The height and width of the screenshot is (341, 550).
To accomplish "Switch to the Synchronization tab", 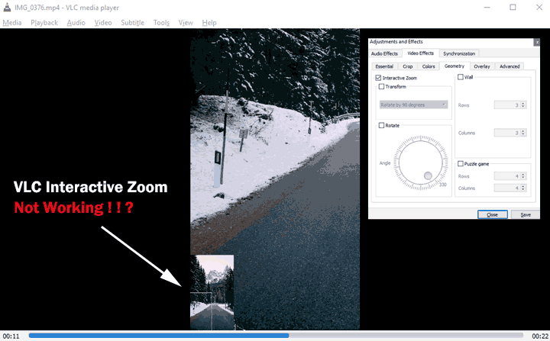I will (459, 53).
